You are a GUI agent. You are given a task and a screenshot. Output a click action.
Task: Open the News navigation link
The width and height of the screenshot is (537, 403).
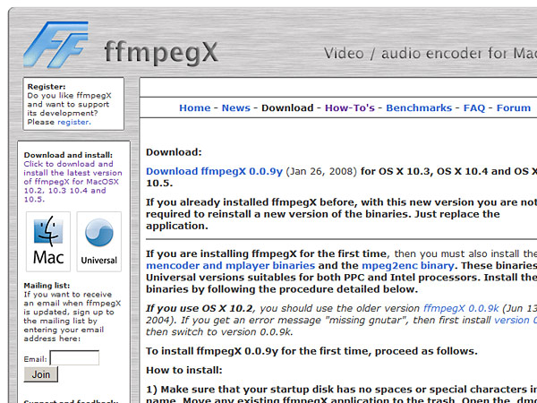tap(236, 108)
